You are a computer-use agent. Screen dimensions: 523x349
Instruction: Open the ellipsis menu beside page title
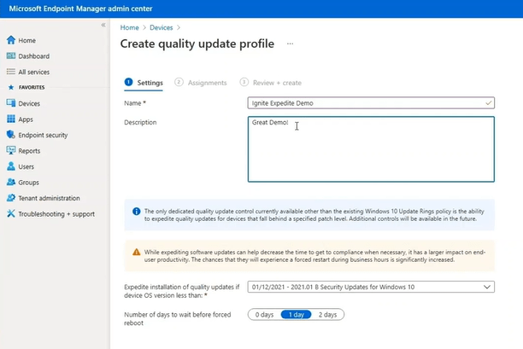pyautogui.click(x=291, y=44)
